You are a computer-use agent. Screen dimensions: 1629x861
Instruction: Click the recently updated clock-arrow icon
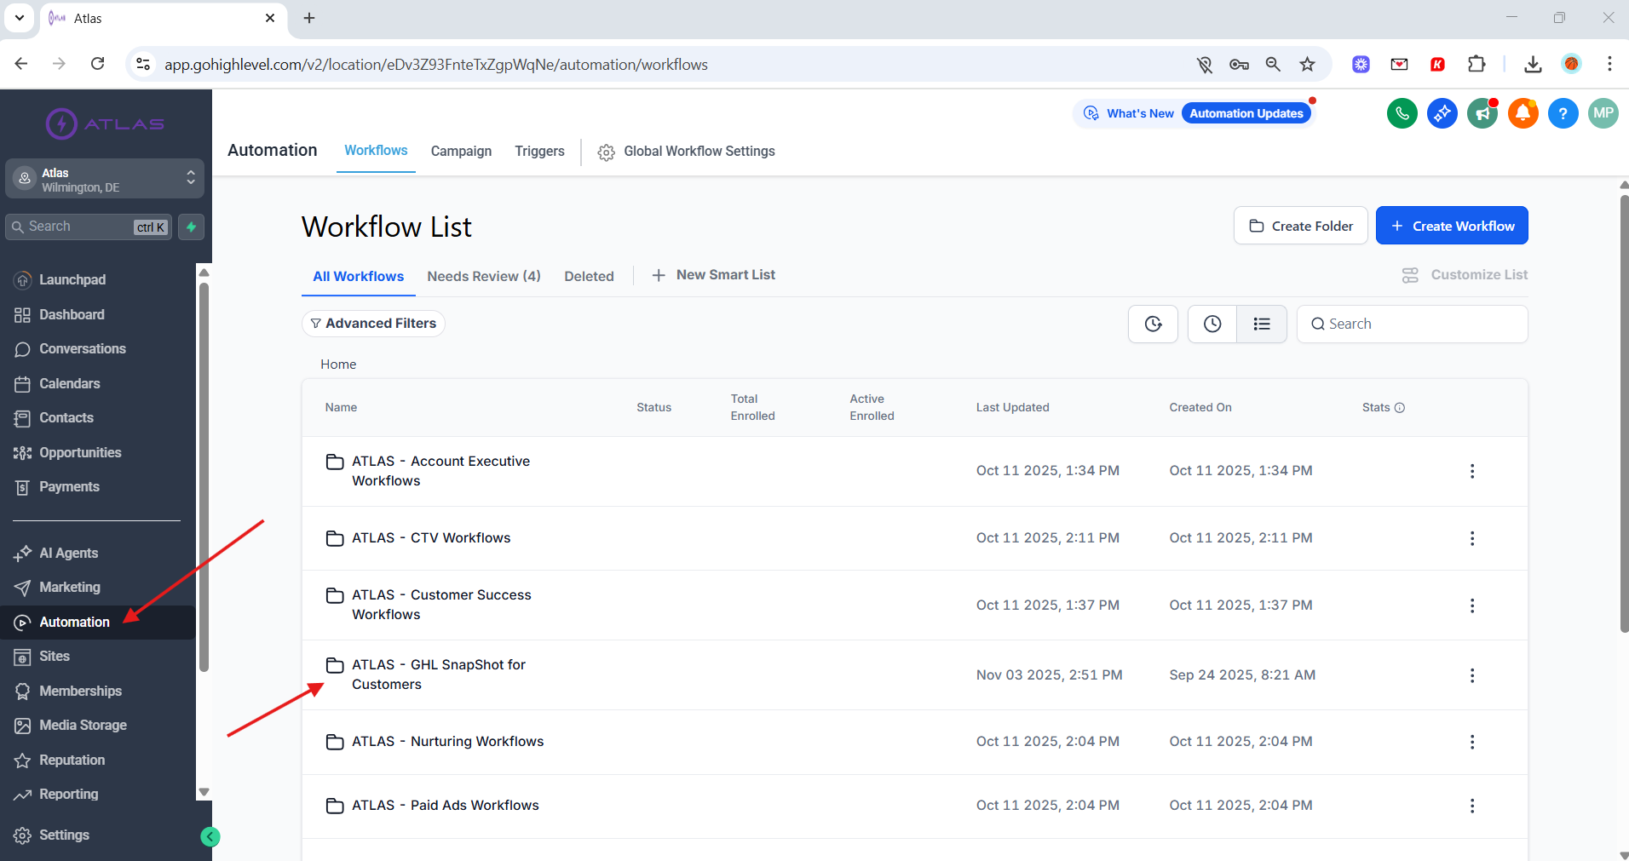coord(1153,324)
